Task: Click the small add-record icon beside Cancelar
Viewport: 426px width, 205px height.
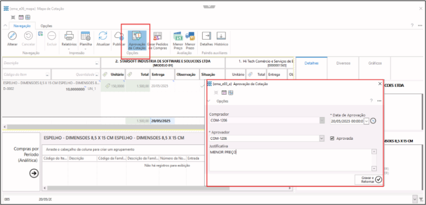Action: pos(41,34)
